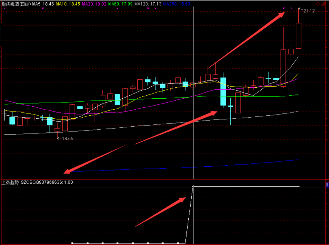Click the purple X marker closest to 21.12 label
This screenshot has height=245, width=329.
(291, 8)
